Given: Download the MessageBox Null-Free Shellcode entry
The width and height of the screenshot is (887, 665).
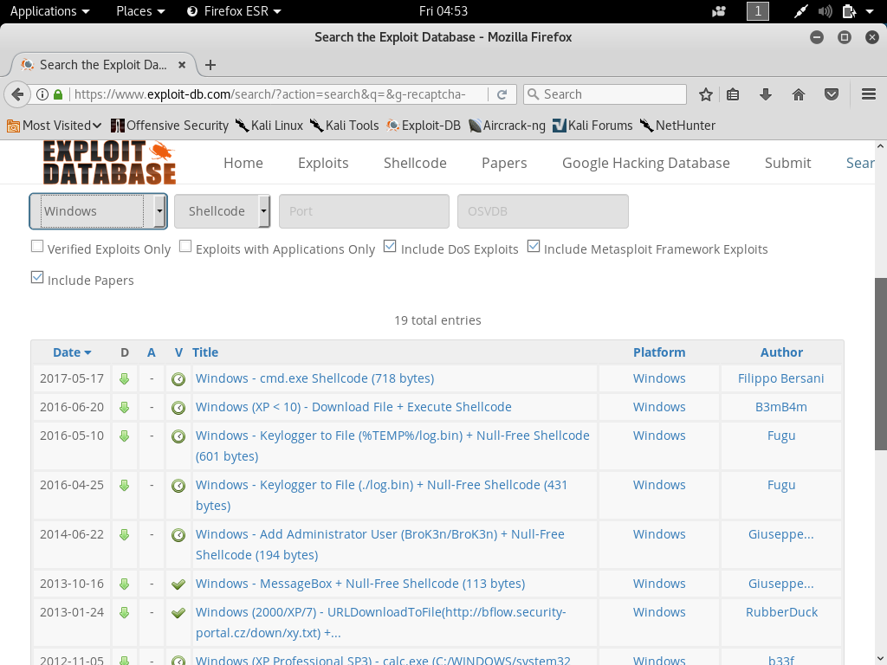Looking at the screenshot, I should point(125,584).
